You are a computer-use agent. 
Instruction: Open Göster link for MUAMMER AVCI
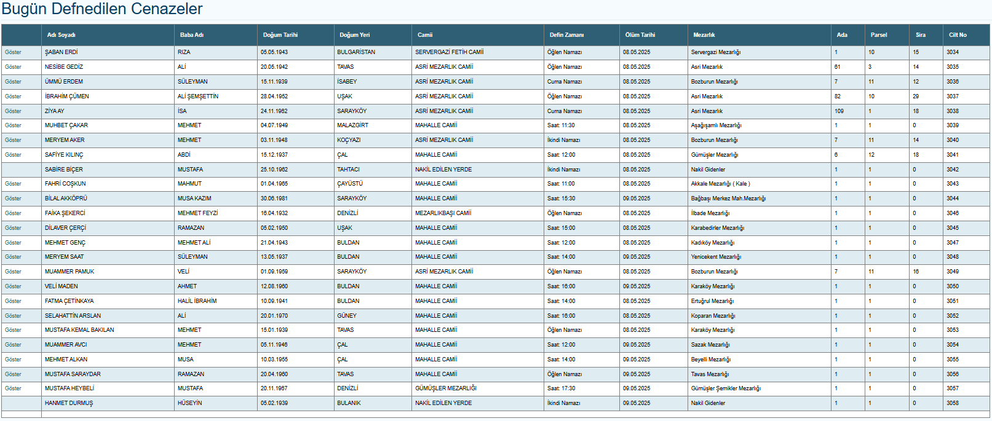13,345
